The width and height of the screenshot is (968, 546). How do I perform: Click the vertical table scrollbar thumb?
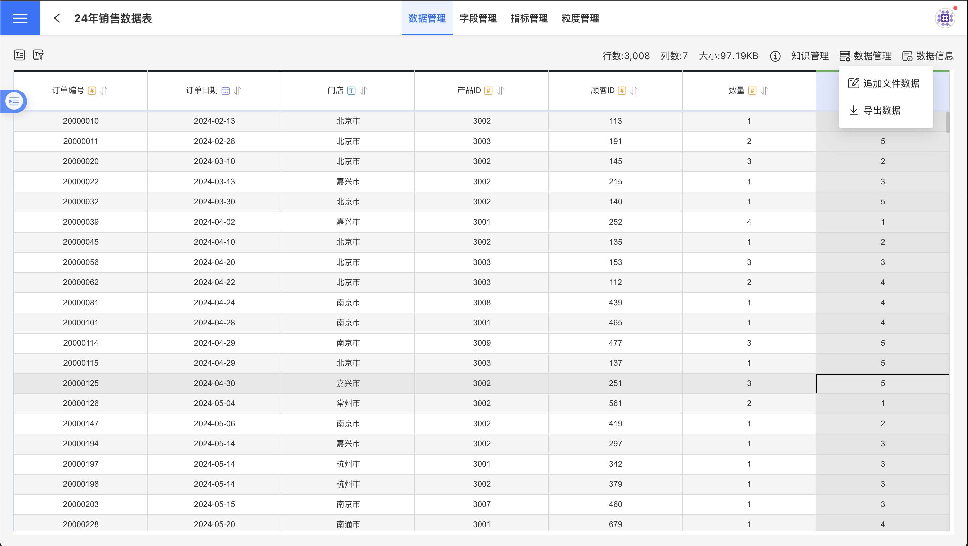coord(948,122)
